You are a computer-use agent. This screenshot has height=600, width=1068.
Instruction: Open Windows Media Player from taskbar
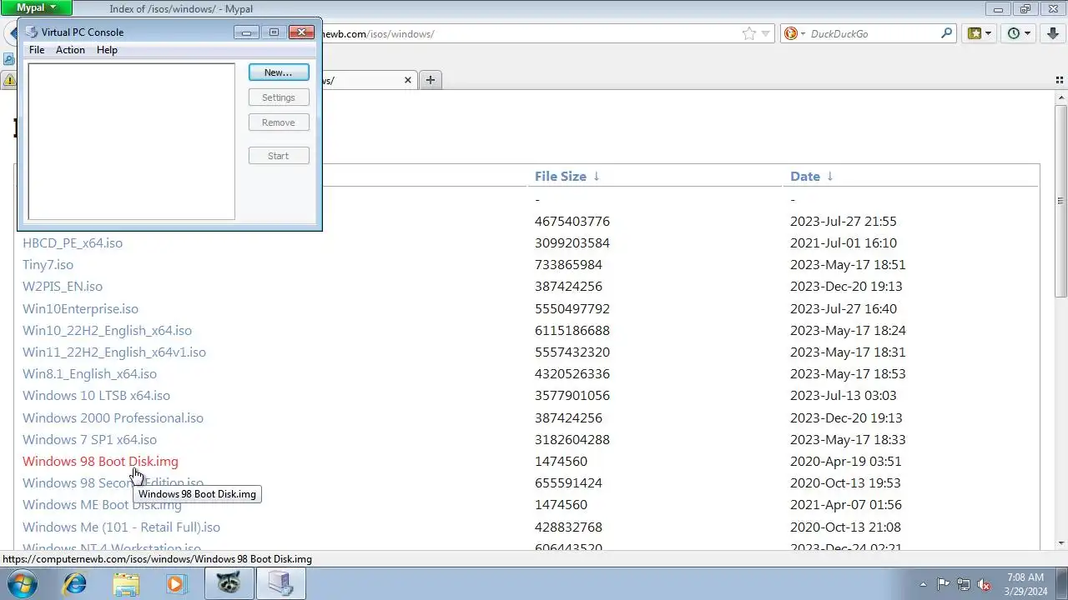pyautogui.click(x=175, y=584)
